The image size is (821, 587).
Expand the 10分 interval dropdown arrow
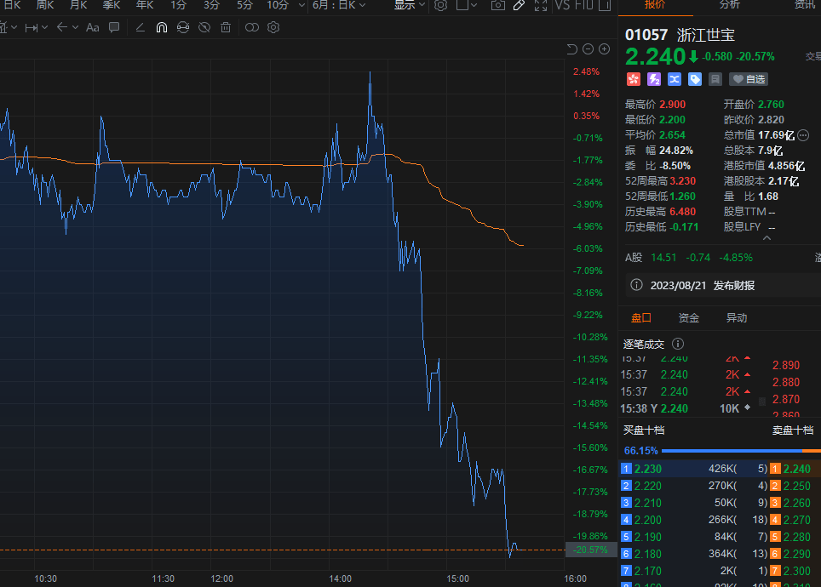click(301, 5)
